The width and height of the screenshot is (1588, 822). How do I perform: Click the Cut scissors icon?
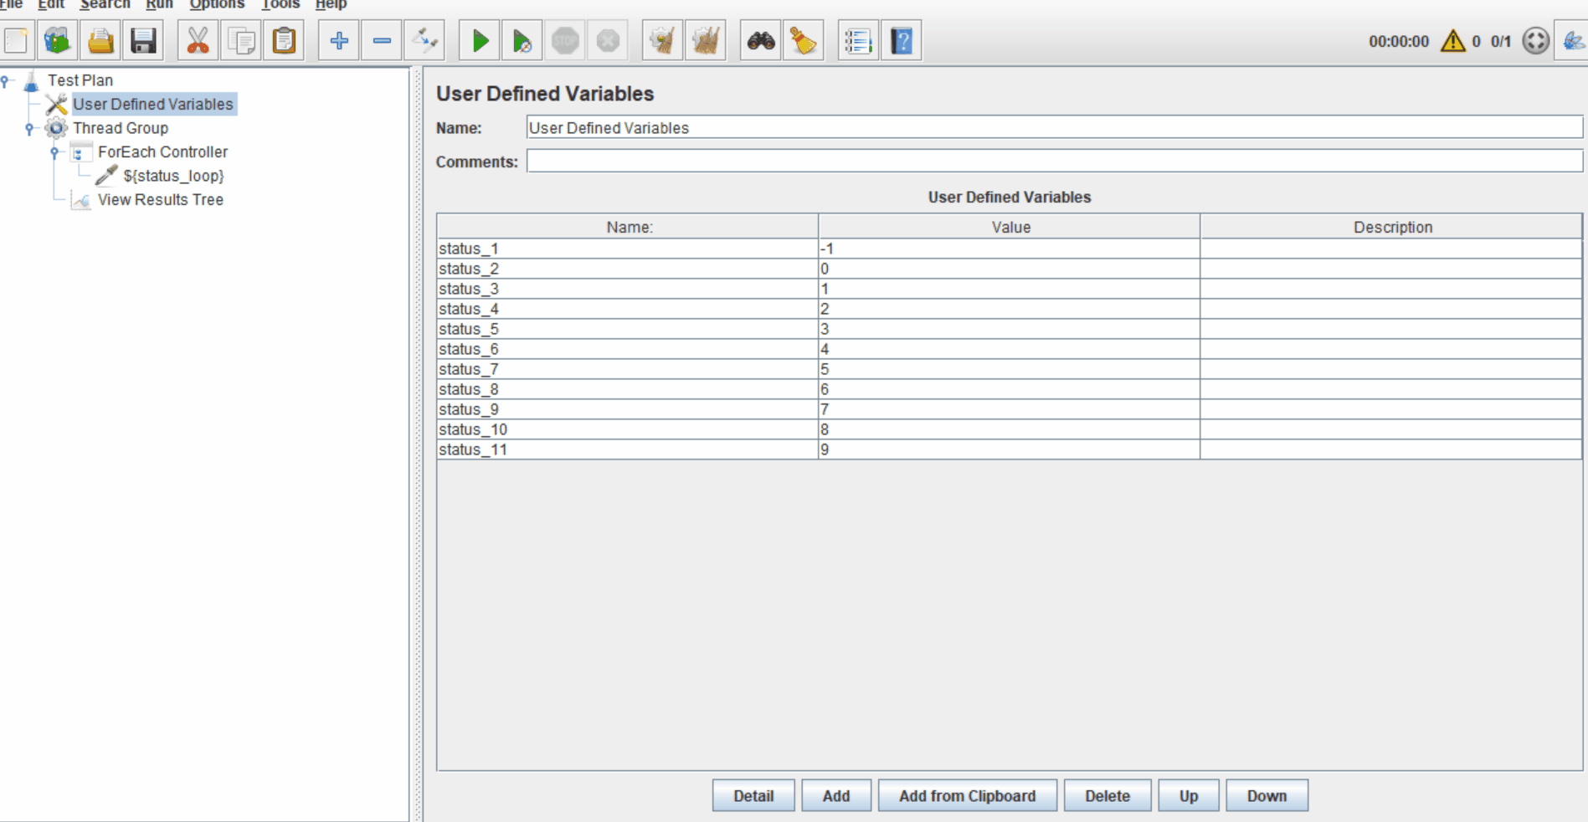(198, 40)
